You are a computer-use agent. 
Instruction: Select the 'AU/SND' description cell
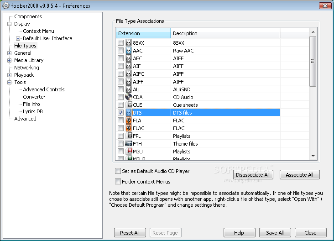(x=225, y=89)
